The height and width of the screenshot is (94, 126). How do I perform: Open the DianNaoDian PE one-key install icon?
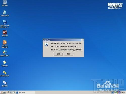[5, 24]
